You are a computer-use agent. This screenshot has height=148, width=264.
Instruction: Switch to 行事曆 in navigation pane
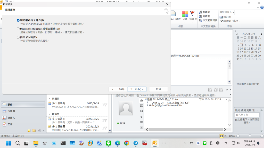11,111
